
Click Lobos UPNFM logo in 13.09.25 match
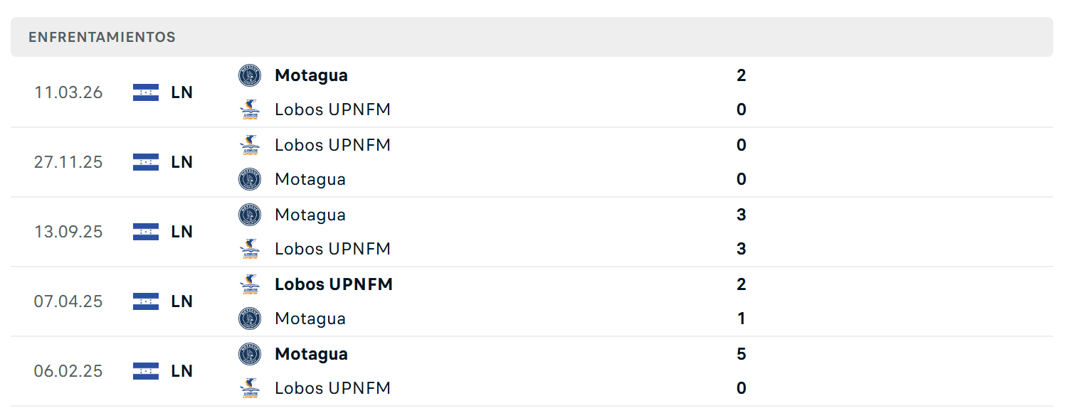[250, 249]
